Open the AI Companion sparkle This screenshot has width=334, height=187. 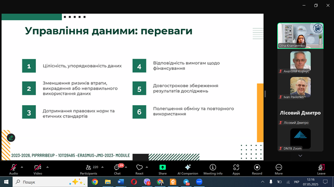(188, 169)
